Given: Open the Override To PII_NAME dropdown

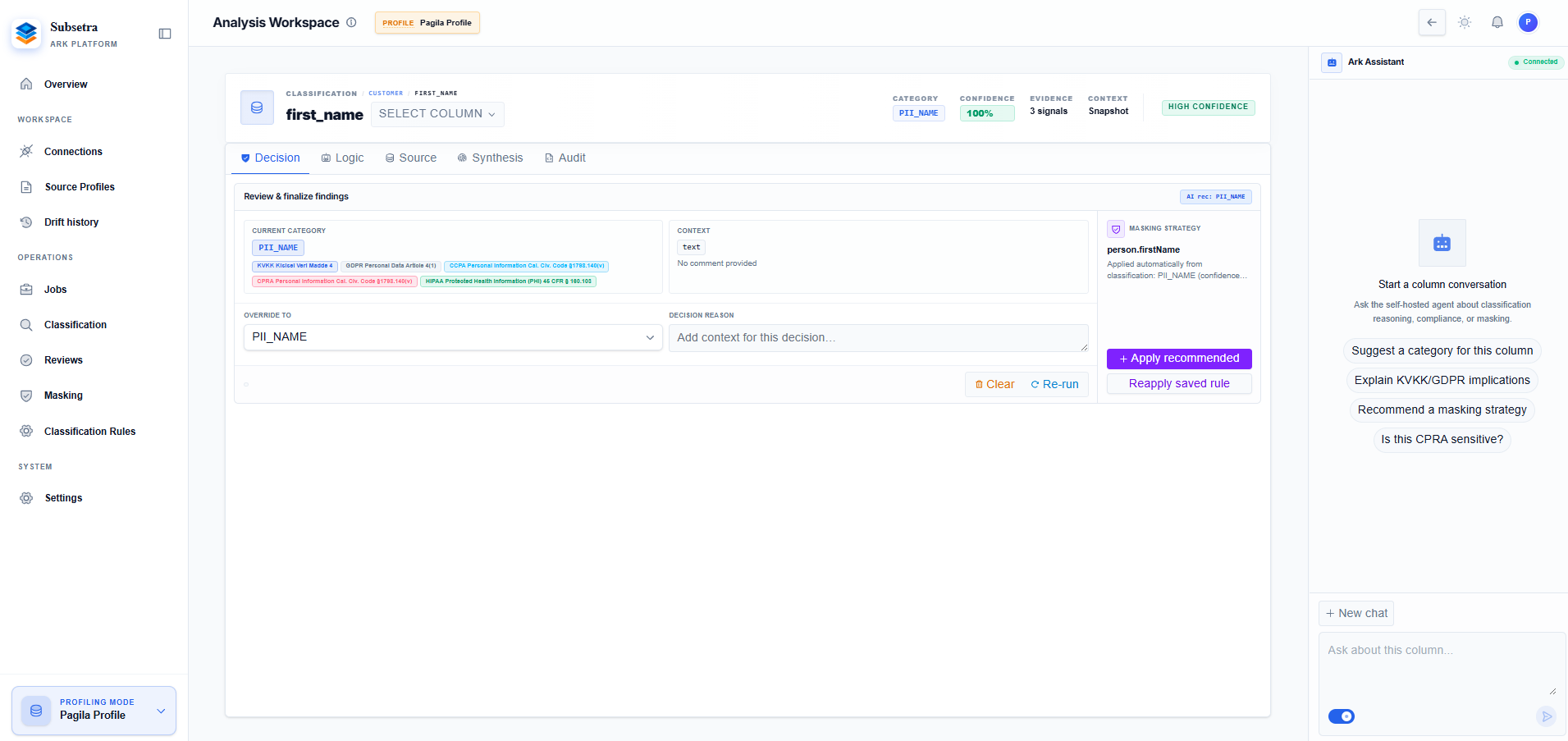Looking at the screenshot, I should click(x=453, y=337).
